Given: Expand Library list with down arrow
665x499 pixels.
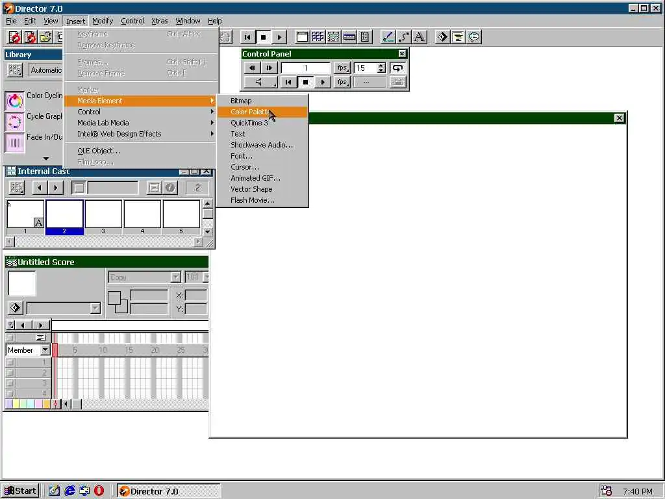Looking at the screenshot, I should 46,159.
